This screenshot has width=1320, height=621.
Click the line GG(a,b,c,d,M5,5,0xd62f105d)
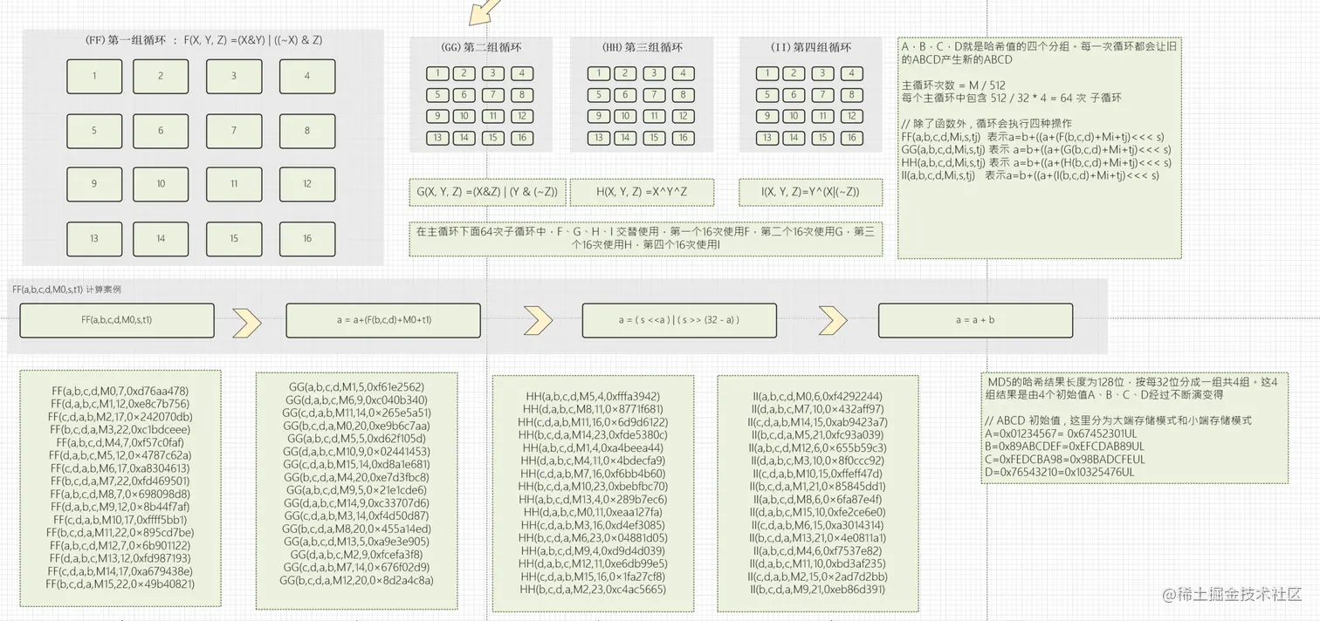pos(356,438)
